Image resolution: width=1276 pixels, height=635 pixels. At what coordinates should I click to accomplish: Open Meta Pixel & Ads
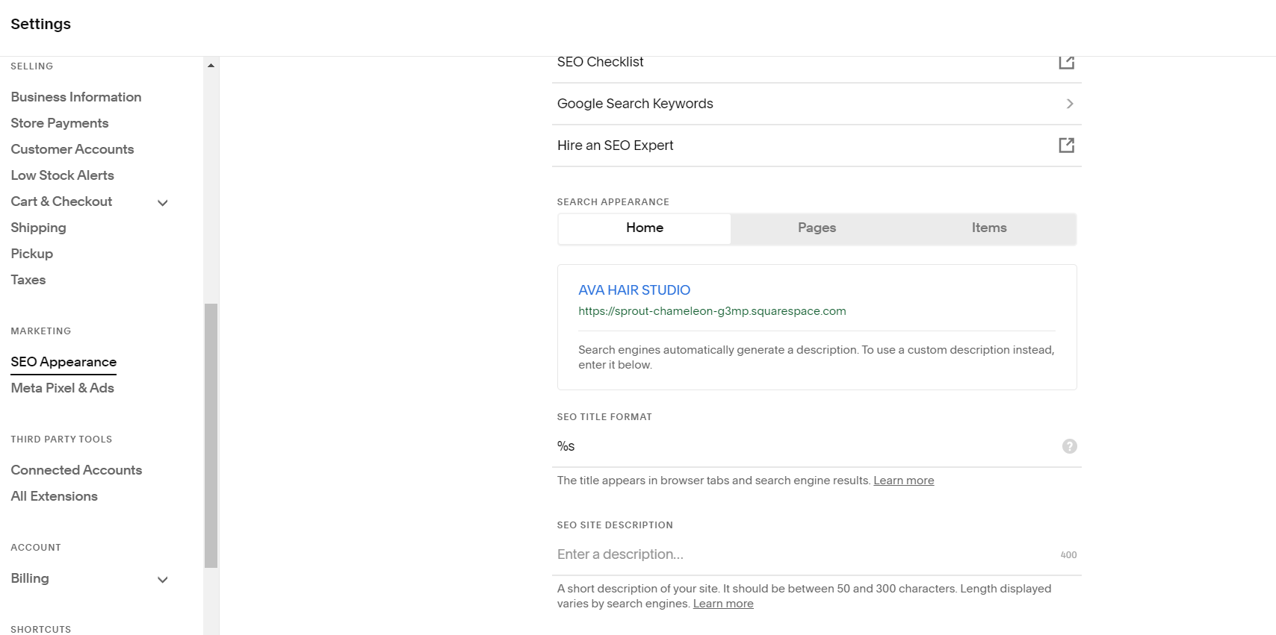pos(63,388)
